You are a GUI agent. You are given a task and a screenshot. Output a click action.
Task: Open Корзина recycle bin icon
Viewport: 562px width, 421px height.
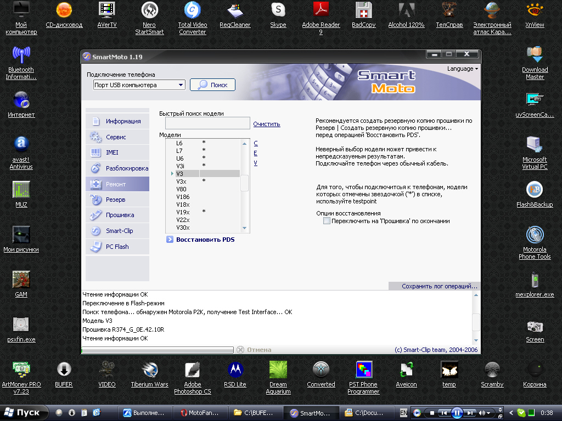click(x=535, y=374)
